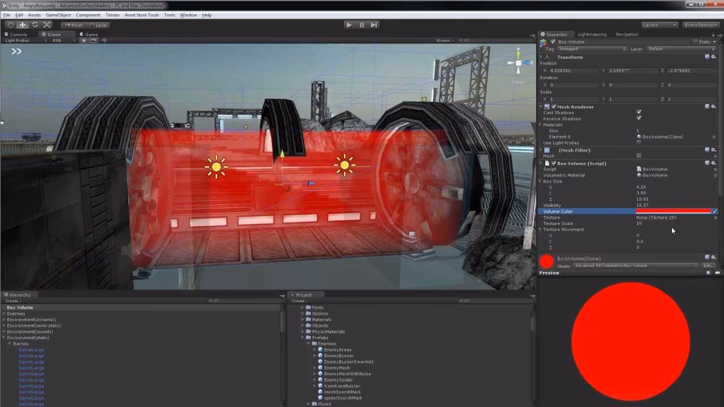724x407 pixels.
Task: Open the Terrain menu
Action: [112, 15]
